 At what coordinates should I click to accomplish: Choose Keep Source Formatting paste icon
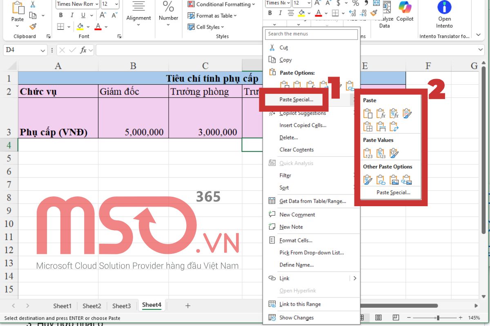tap(407, 114)
